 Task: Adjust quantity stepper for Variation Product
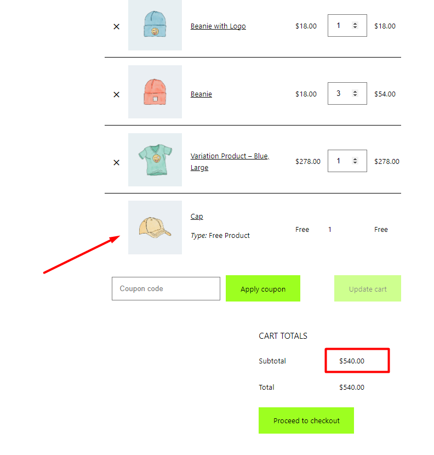(x=355, y=161)
